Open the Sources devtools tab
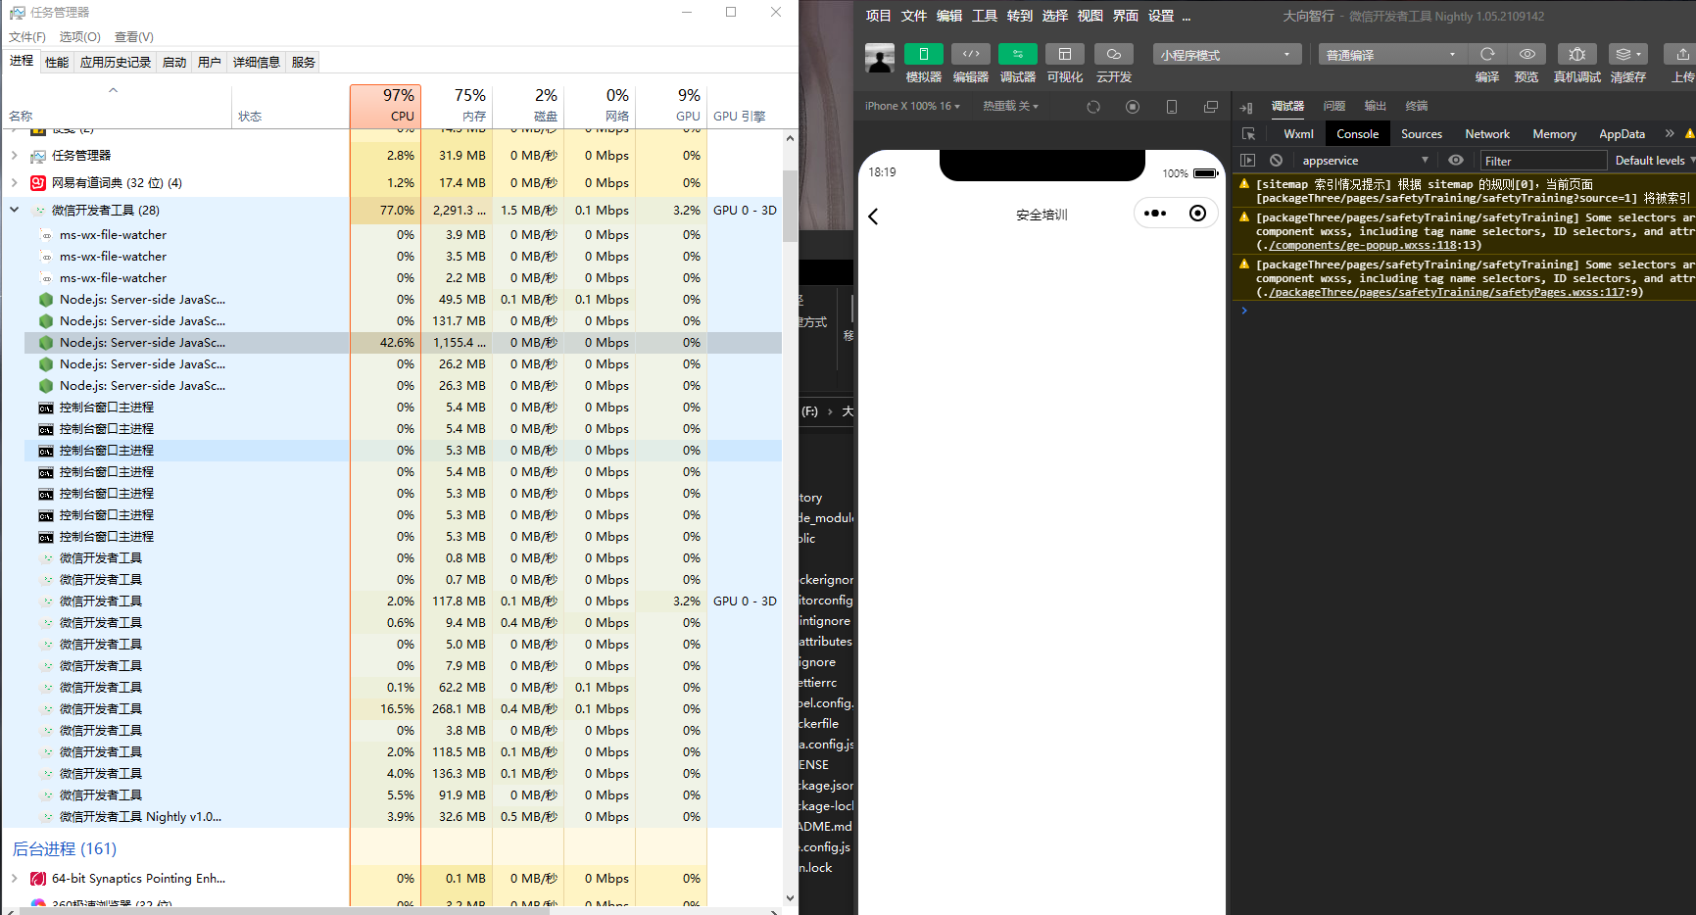This screenshot has height=915, width=1696. point(1421,134)
